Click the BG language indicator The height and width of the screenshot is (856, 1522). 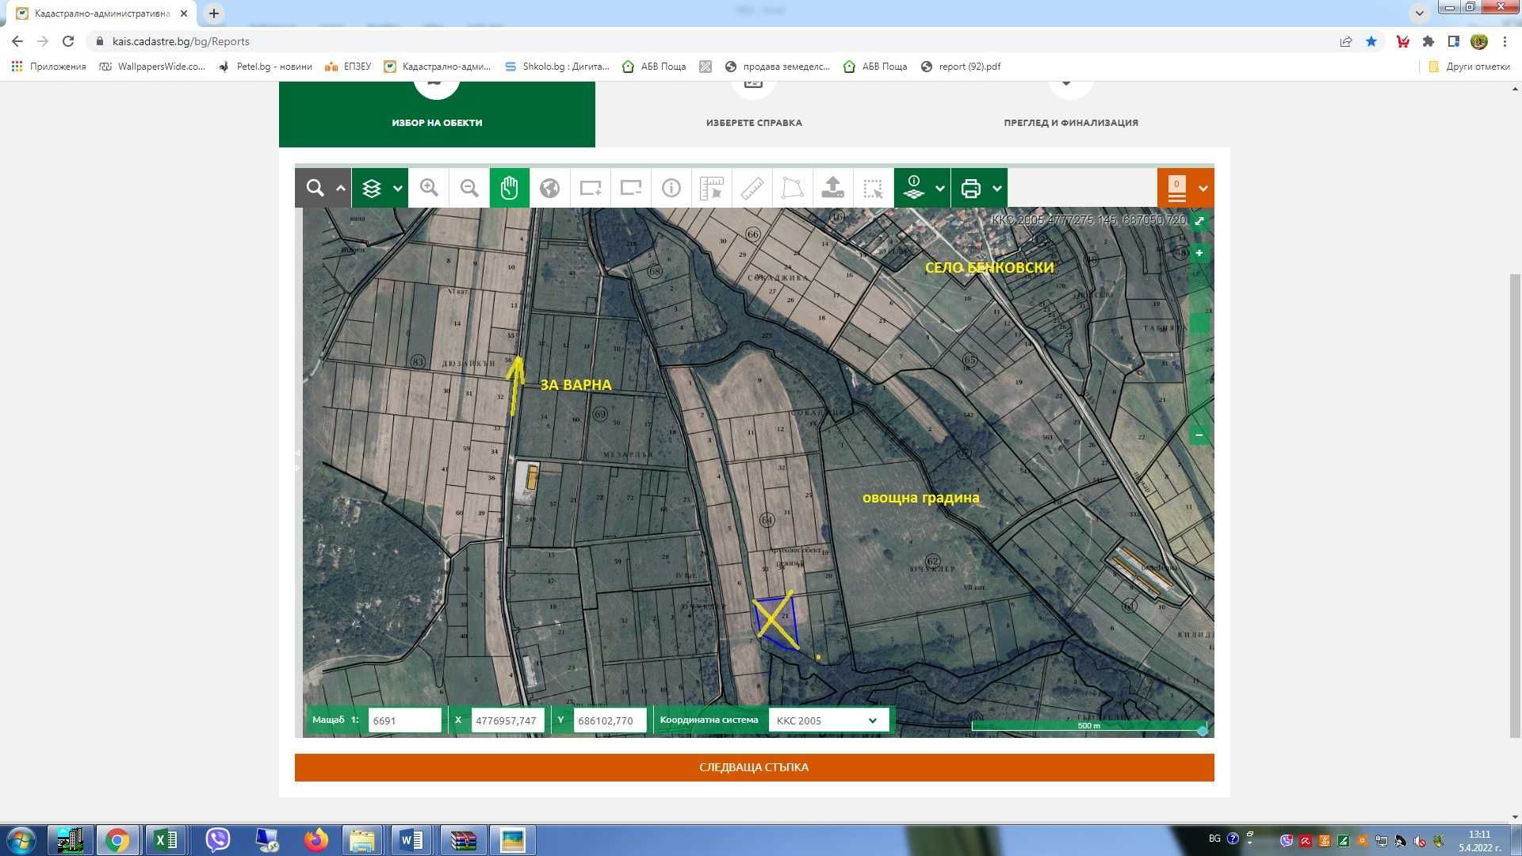pos(1214,839)
